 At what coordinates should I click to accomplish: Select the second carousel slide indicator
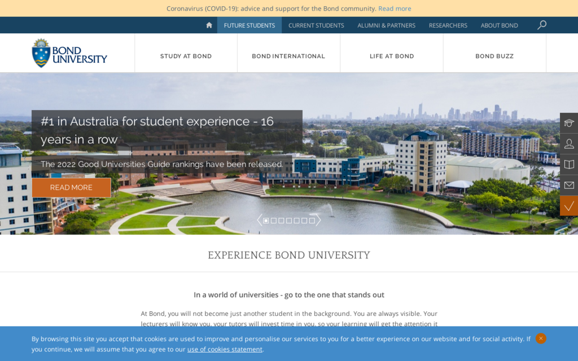[x=274, y=221]
